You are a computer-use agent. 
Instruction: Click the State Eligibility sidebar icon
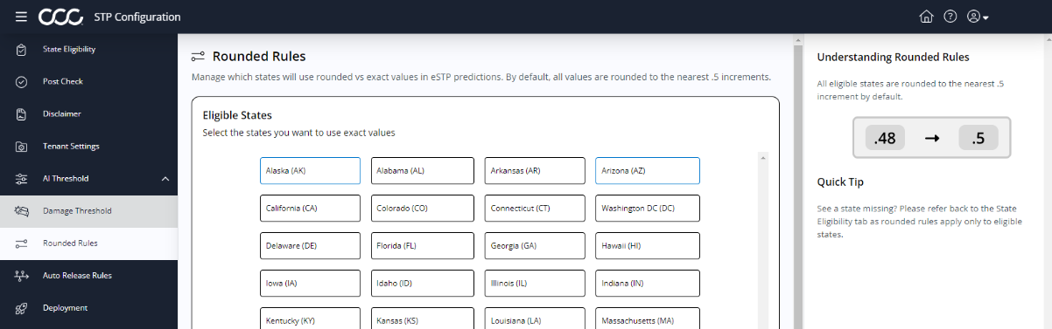pos(21,49)
